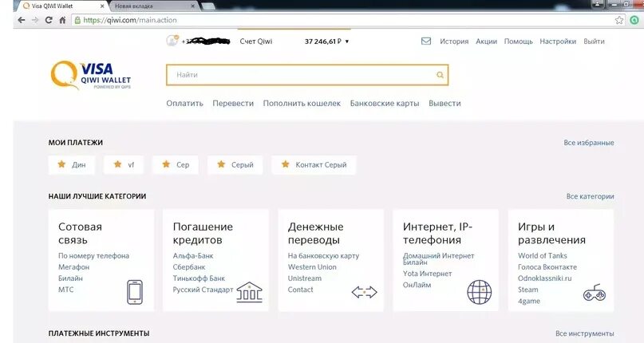Open the Оплатить section
The height and width of the screenshot is (343, 644).
pyautogui.click(x=184, y=103)
